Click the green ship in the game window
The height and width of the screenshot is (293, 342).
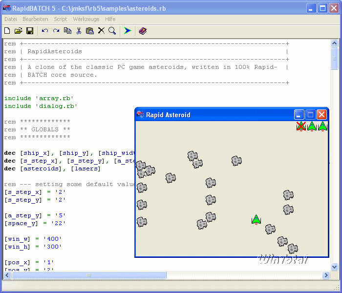256,219
